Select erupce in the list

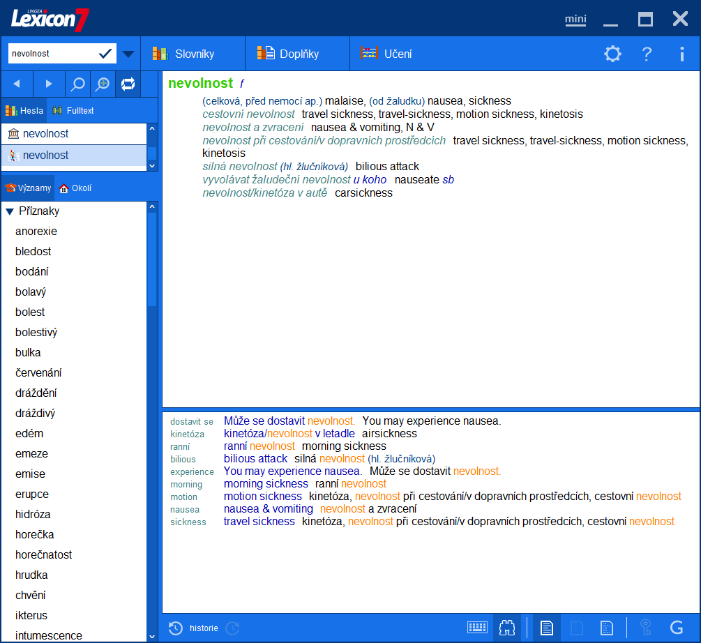point(32,494)
